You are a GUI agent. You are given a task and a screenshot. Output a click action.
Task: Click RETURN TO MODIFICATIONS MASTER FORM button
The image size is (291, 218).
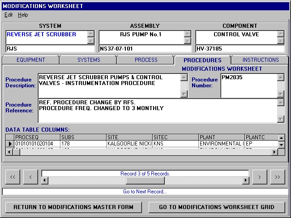pyautogui.click(x=73, y=207)
